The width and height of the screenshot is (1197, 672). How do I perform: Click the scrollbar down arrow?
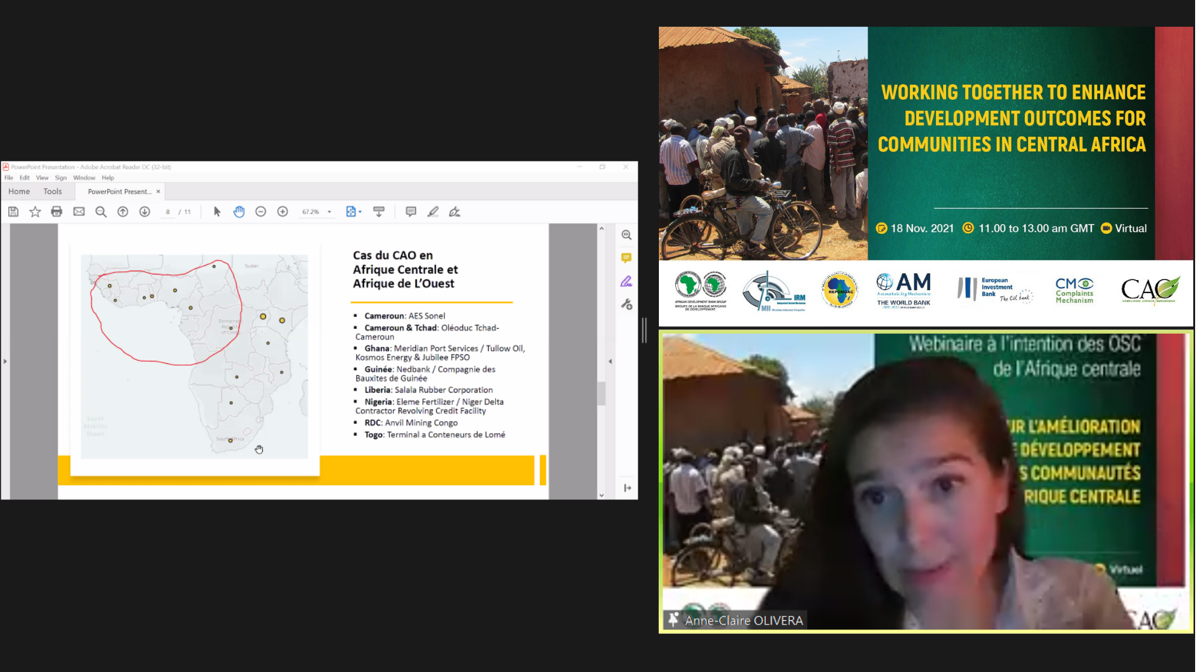point(601,495)
